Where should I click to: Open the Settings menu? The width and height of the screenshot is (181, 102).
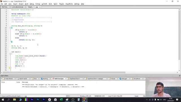point(77,4)
